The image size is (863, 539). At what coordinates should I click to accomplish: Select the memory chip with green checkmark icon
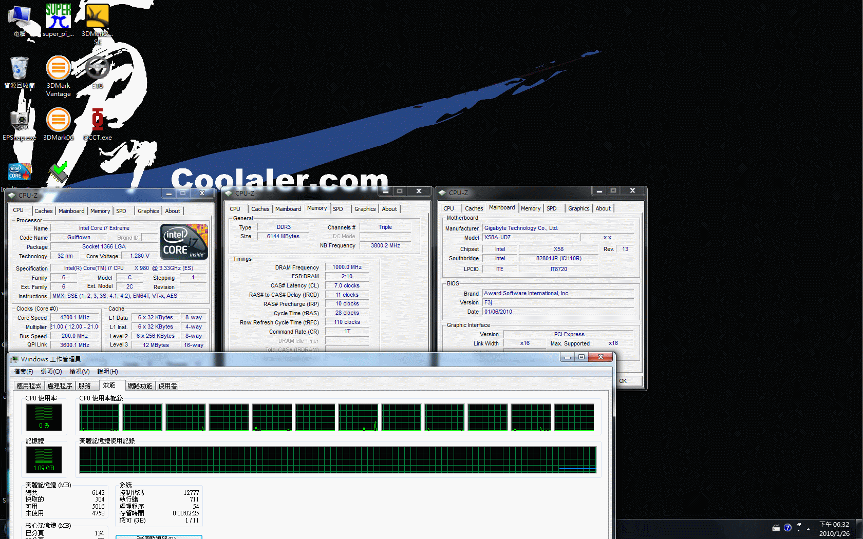[58, 173]
